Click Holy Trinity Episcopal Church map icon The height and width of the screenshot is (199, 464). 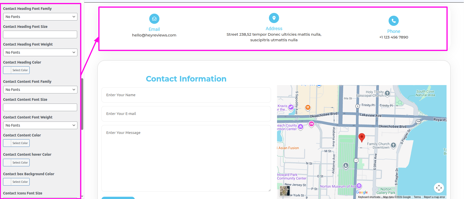pos(387,93)
